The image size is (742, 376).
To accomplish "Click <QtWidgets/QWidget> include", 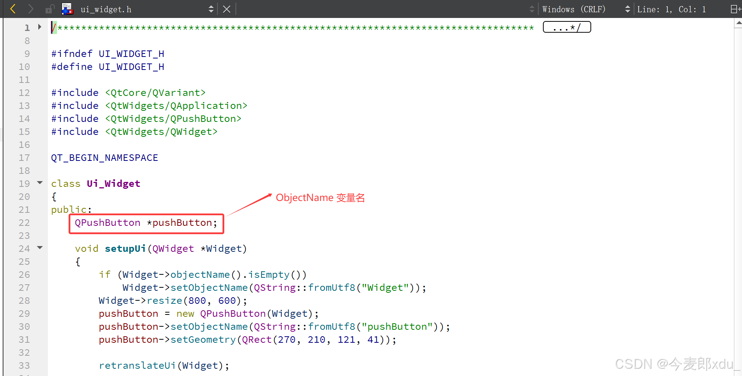I will [x=161, y=132].
